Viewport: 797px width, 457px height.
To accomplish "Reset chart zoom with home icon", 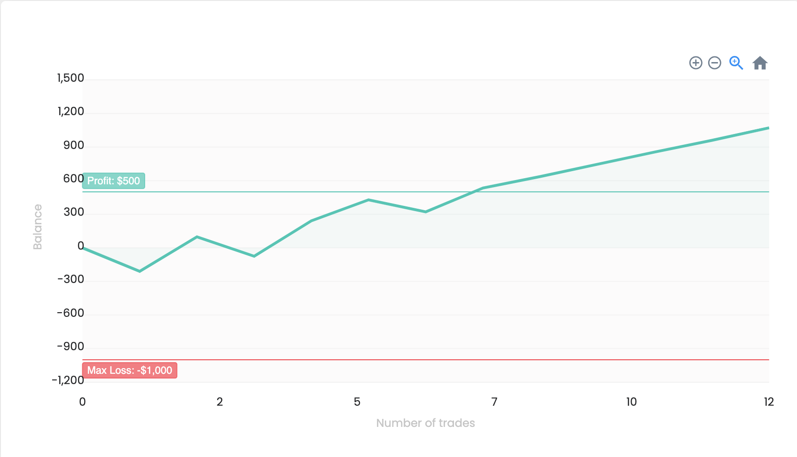I will [x=760, y=63].
